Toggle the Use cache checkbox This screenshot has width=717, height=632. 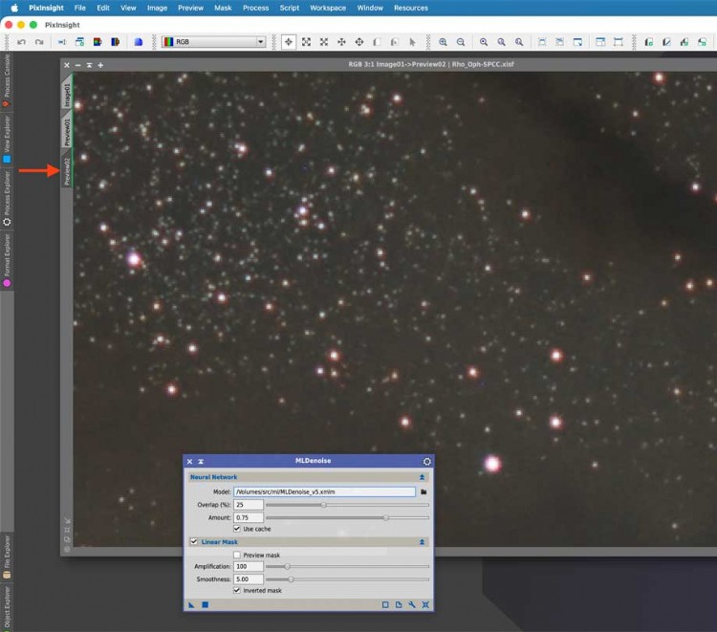237,529
